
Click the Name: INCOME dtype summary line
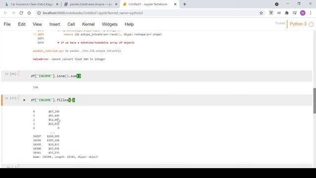coord(65,157)
